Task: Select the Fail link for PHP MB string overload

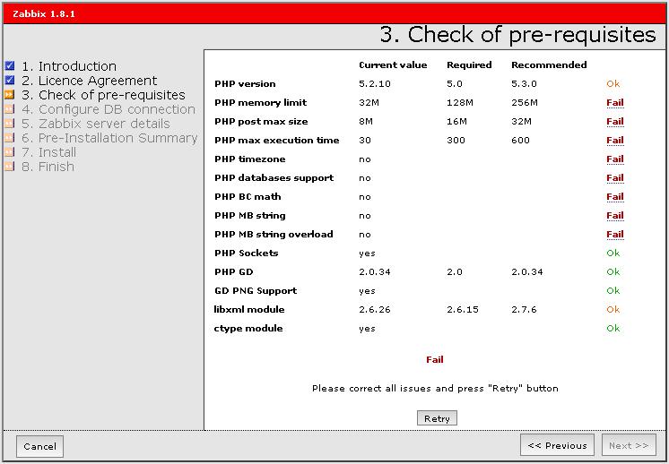Action: pyautogui.click(x=614, y=235)
